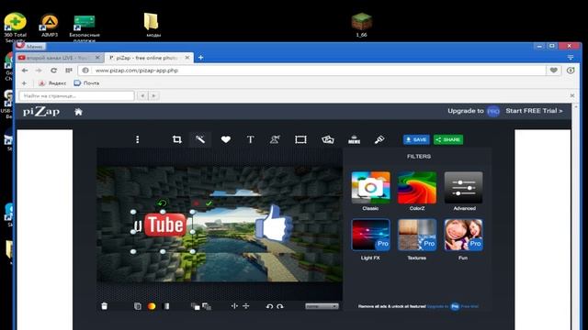Close the find-on-page bar

572,95
